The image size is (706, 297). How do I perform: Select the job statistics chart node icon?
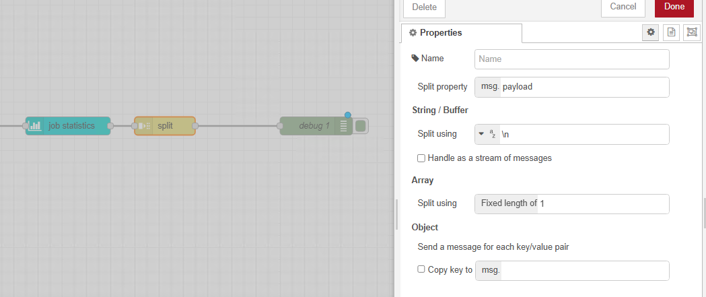[35, 126]
